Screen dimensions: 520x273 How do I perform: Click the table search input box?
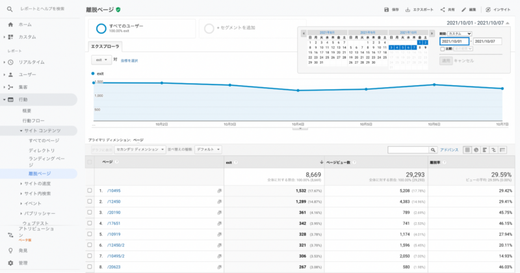[408, 150]
